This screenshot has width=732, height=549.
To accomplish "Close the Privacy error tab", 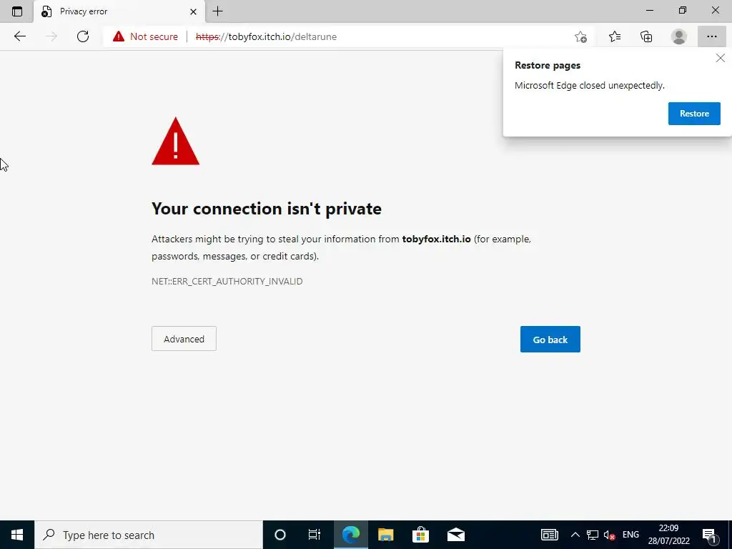I will (x=193, y=11).
